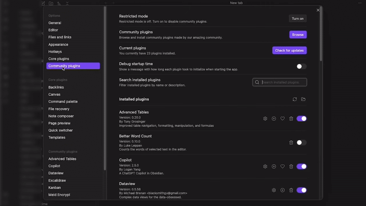Focus the Search installed plugins field
The image size is (366, 206).
tap(280, 82)
